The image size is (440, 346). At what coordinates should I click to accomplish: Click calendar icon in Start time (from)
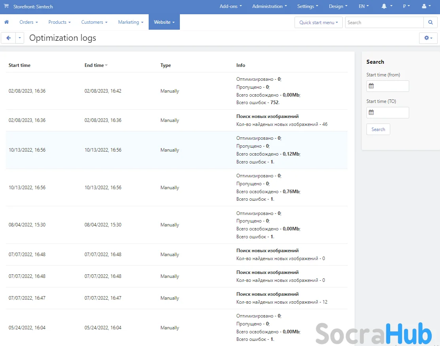coord(371,86)
